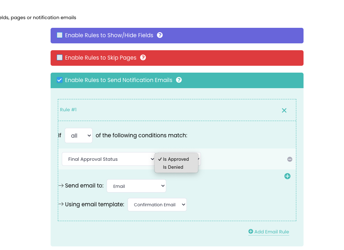Remove the condition with the minus icon
The height and width of the screenshot is (250, 344).
pyautogui.click(x=290, y=159)
